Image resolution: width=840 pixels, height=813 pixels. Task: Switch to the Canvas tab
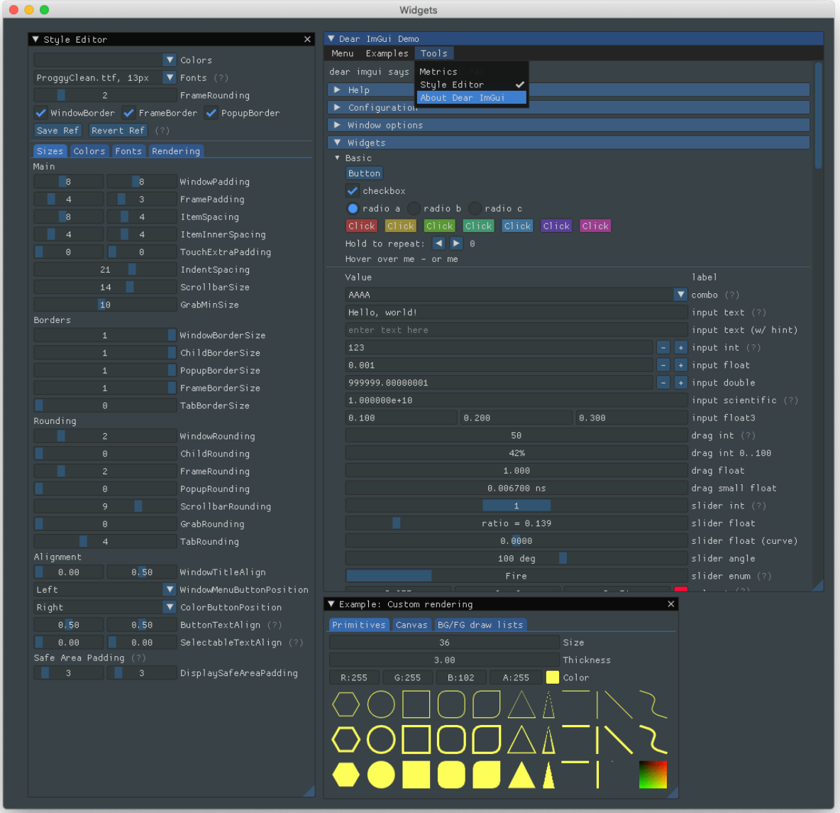[x=411, y=625]
